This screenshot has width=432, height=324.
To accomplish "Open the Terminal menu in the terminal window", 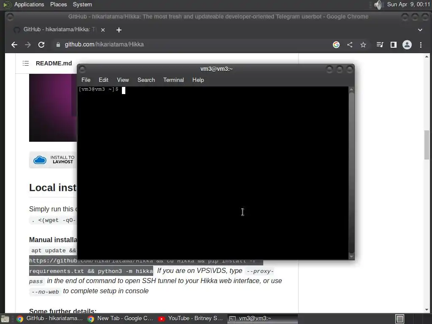I will [173, 80].
